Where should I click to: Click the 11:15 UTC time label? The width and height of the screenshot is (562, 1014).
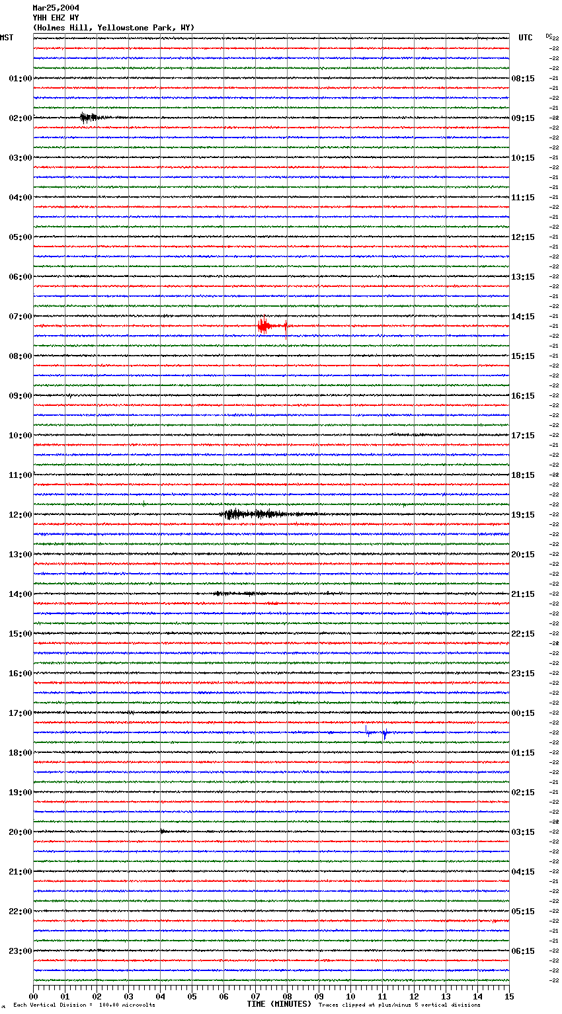click(x=523, y=198)
